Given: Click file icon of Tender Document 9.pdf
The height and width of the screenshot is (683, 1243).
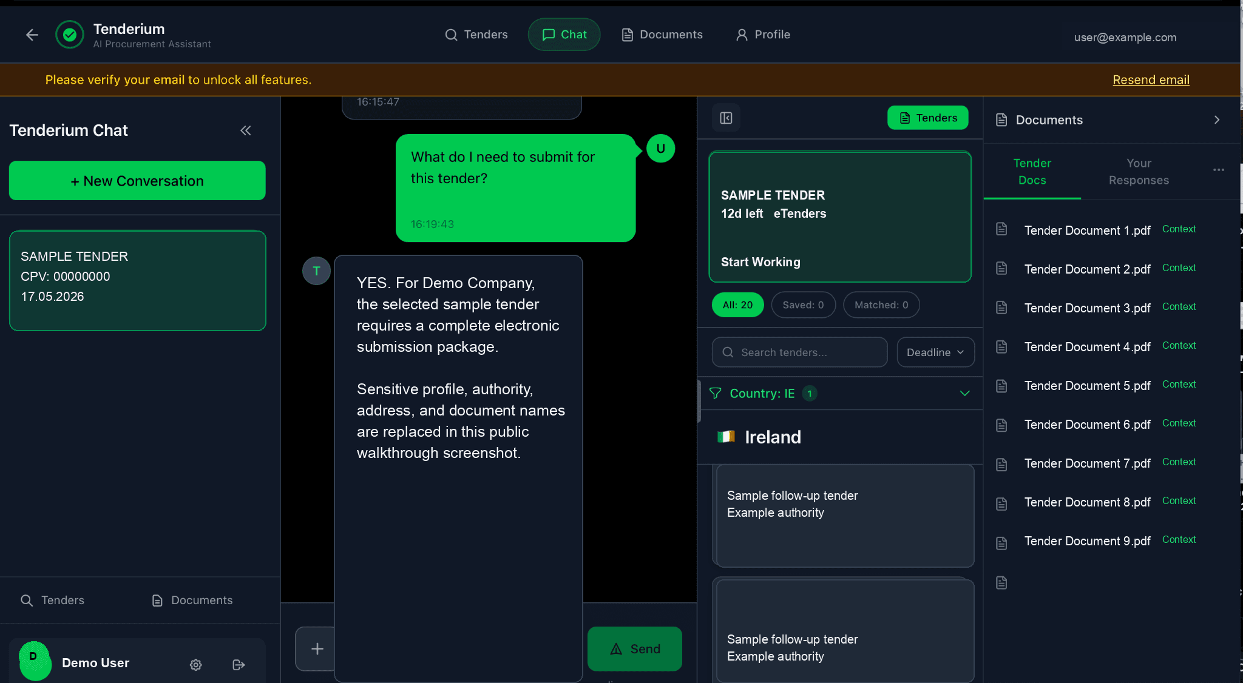Looking at the screenshot, I should 1001,543.
